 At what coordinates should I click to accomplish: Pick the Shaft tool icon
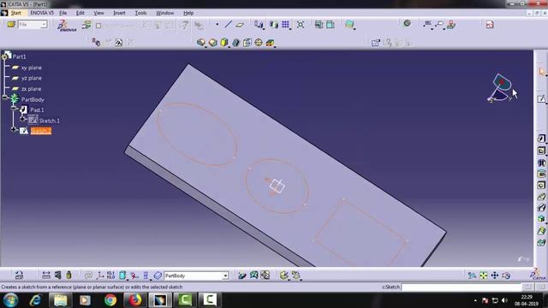click(541, 163)
